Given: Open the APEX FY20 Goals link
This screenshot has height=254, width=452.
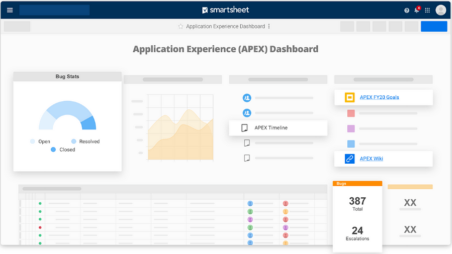Looking at the screenshot, I should click(380, 97).
